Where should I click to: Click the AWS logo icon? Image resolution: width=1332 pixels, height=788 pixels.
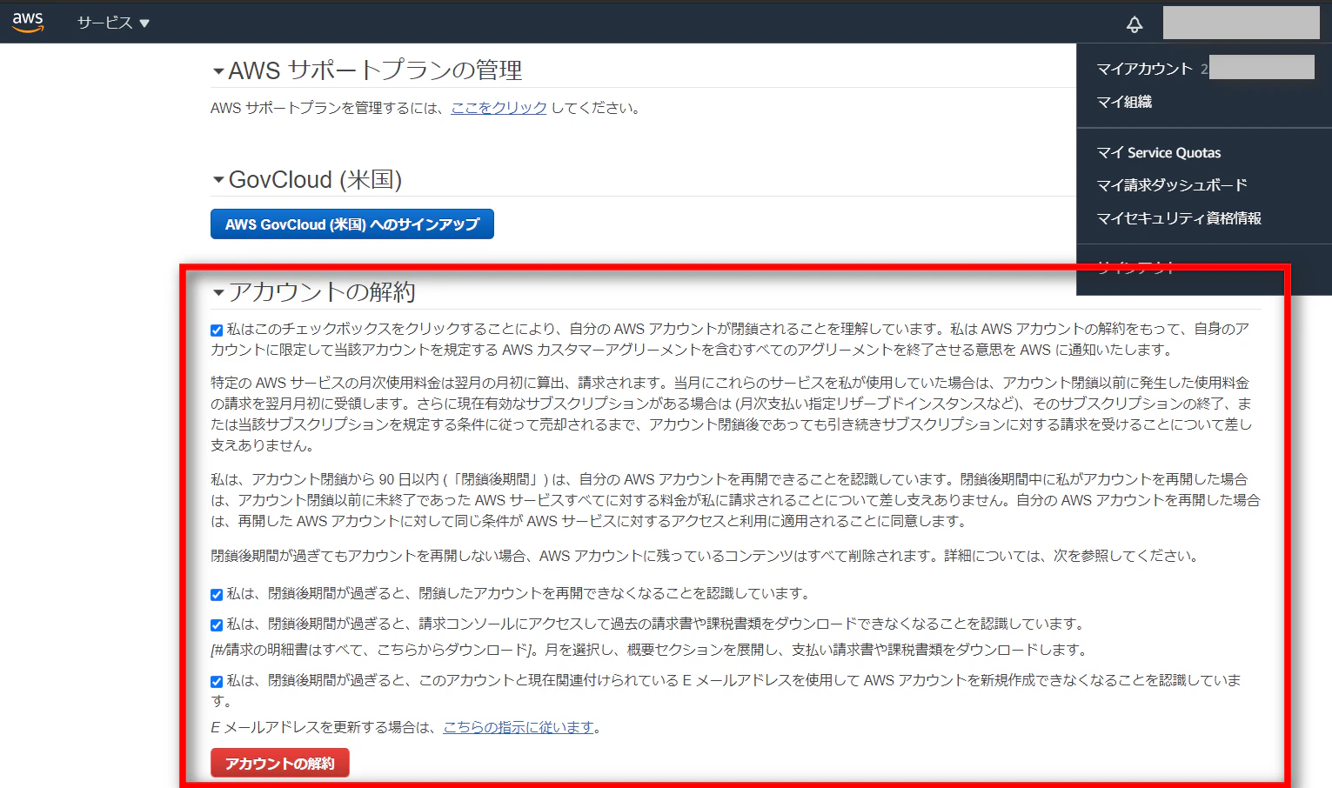click(x=28, y=23)
